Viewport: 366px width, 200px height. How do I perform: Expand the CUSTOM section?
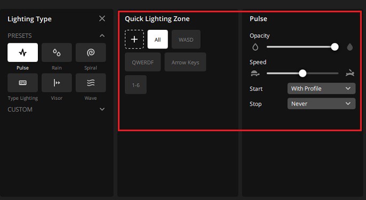click(x=102, y=109)
